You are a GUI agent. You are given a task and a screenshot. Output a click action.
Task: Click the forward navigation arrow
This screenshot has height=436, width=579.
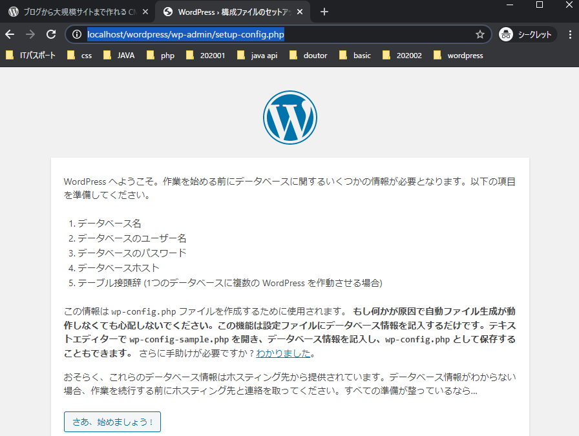click(x=30, y=34)
